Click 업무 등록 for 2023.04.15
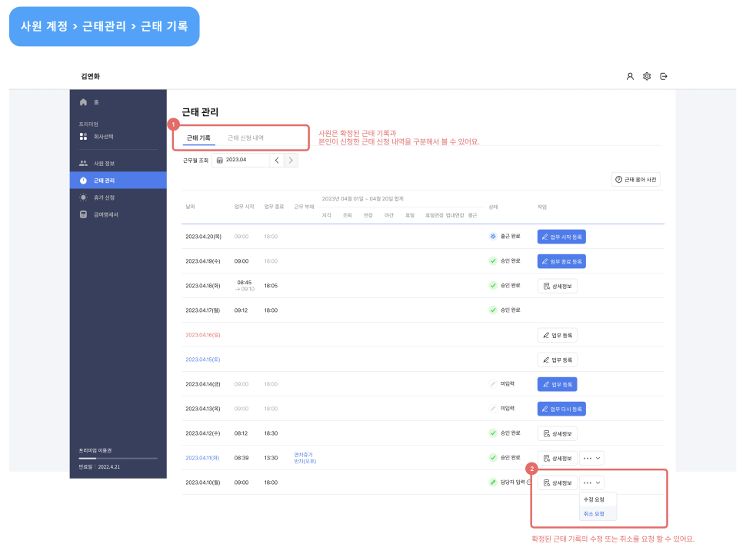The width and height of the screenshot is (746, 557). click(557, 360)
